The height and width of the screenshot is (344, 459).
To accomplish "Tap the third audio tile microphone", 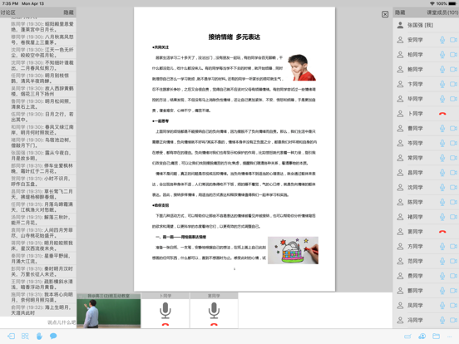I will (x=214, y=311).
